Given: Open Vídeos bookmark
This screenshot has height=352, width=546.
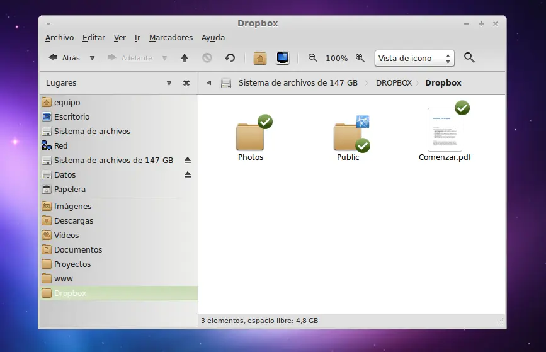Looking at the screenshot, I should coord(118,235).
